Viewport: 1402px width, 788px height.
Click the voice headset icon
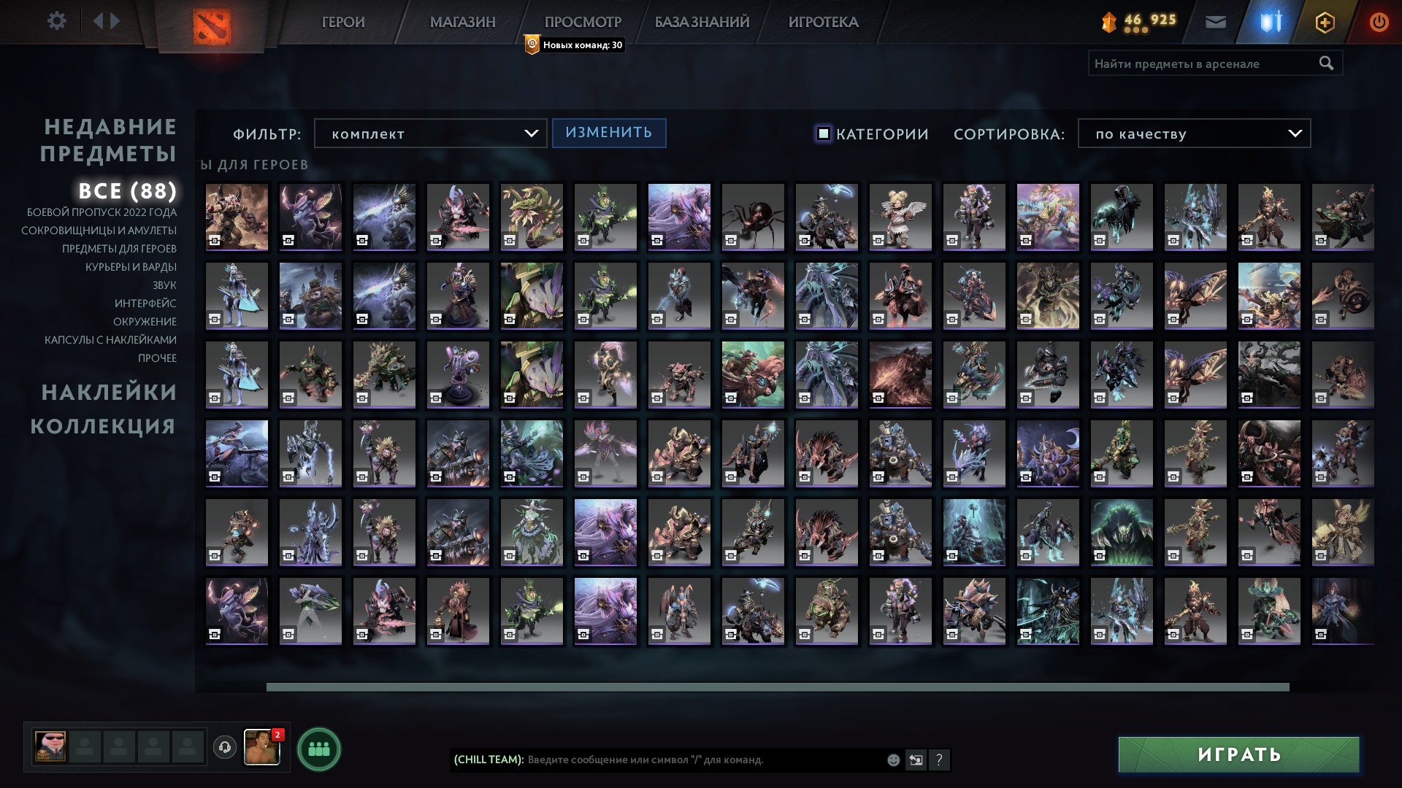click(225, 748)
